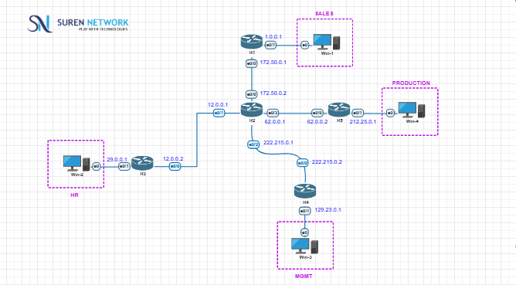Select the central R2 router icon
Screen dimensions: 516x285
(x=252, y=110)
